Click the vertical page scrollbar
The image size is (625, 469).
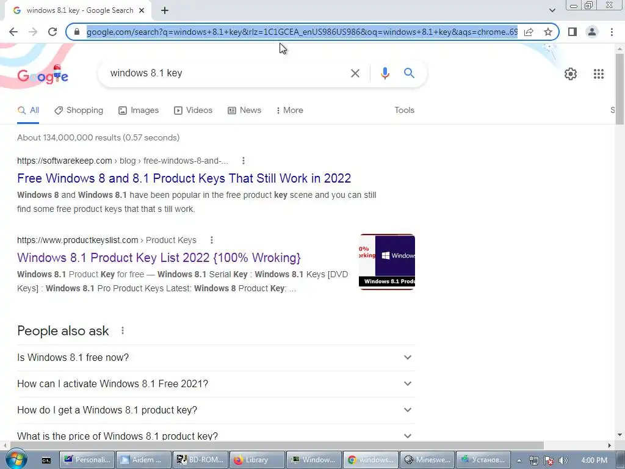620,90
